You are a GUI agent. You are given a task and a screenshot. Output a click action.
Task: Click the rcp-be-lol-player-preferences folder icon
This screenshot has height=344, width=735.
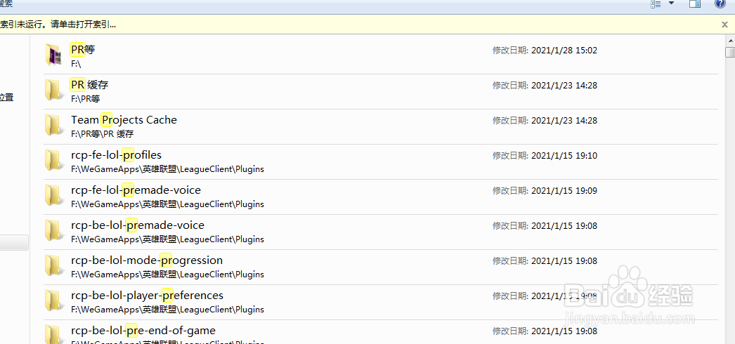click(x=53, y=300)
